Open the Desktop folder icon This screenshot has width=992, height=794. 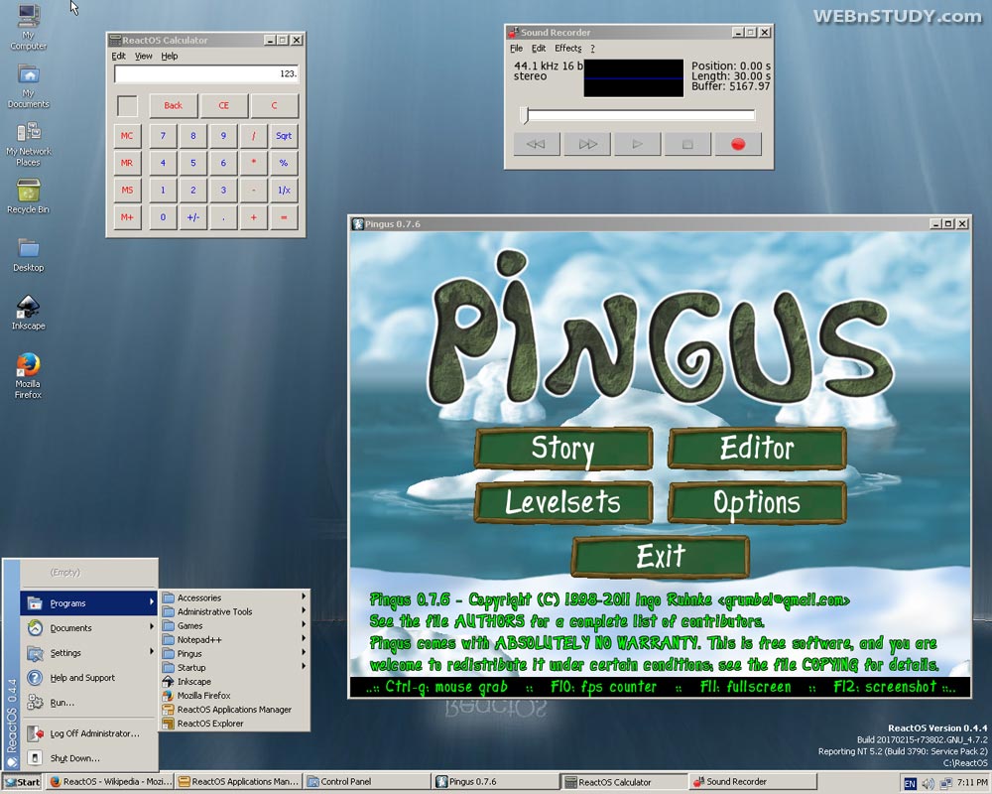click(29, 254)
